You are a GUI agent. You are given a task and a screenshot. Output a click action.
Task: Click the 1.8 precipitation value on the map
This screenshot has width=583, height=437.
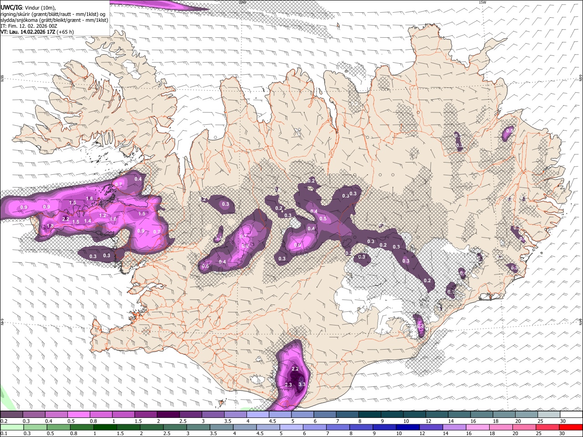[50, 226]
